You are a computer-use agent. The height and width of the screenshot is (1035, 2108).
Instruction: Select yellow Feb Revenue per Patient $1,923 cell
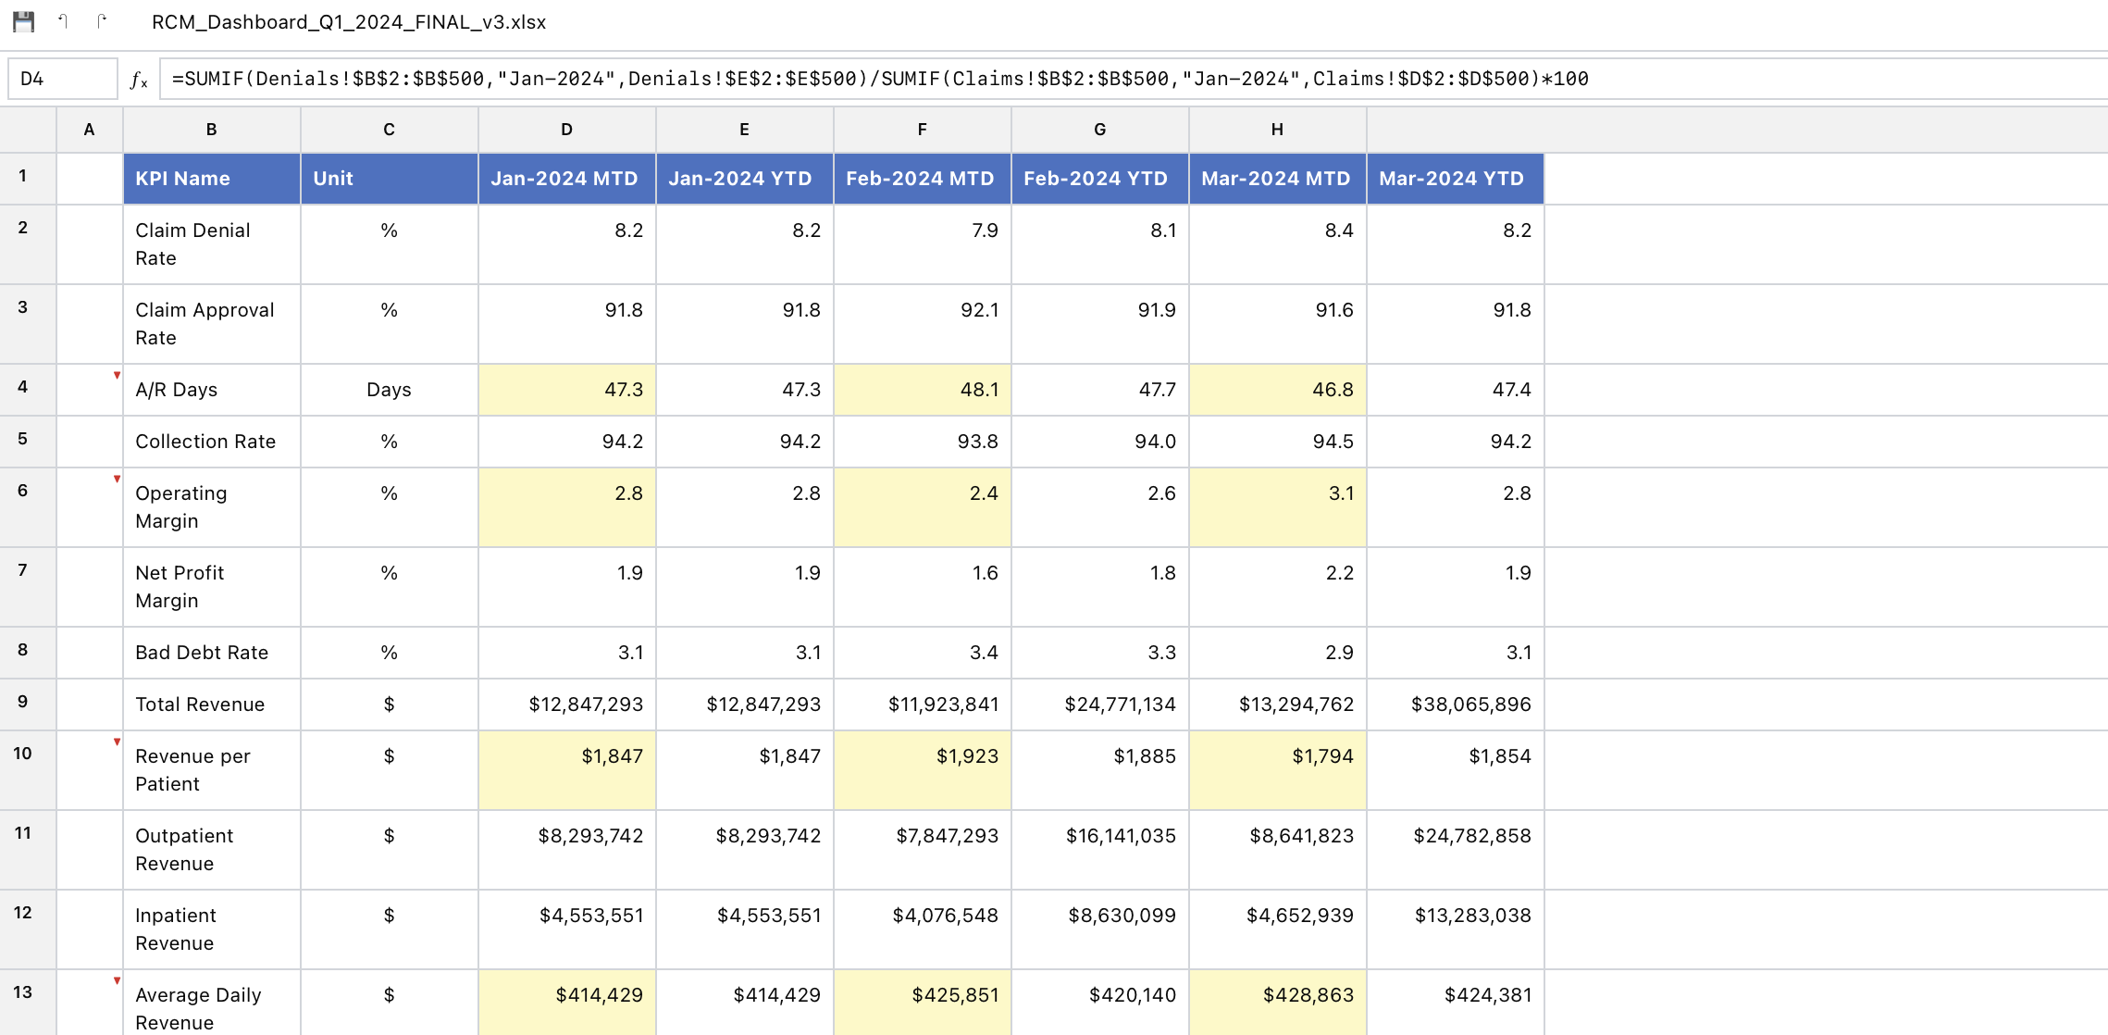tap(922, 769)
